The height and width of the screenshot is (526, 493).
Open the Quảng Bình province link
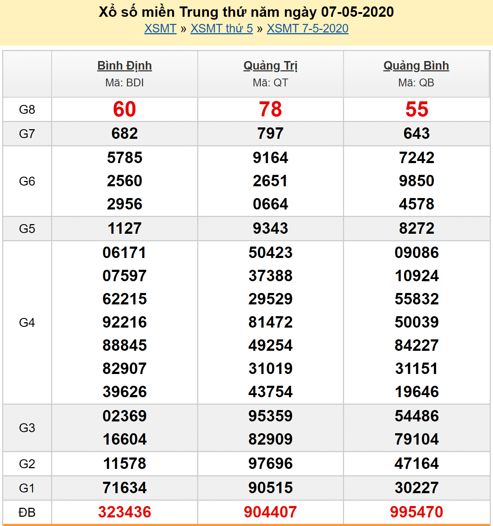coord(416,66)
